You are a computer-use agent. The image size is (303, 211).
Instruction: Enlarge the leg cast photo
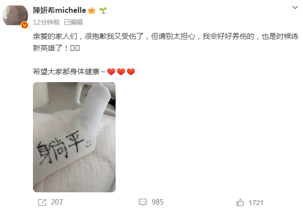[74, 137]
